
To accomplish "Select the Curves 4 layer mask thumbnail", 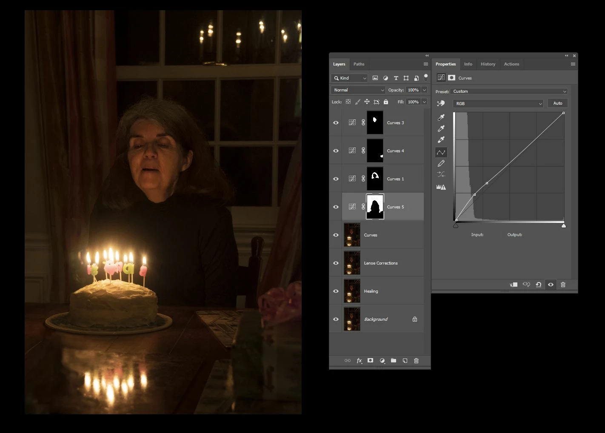I will tap(375, 151).
